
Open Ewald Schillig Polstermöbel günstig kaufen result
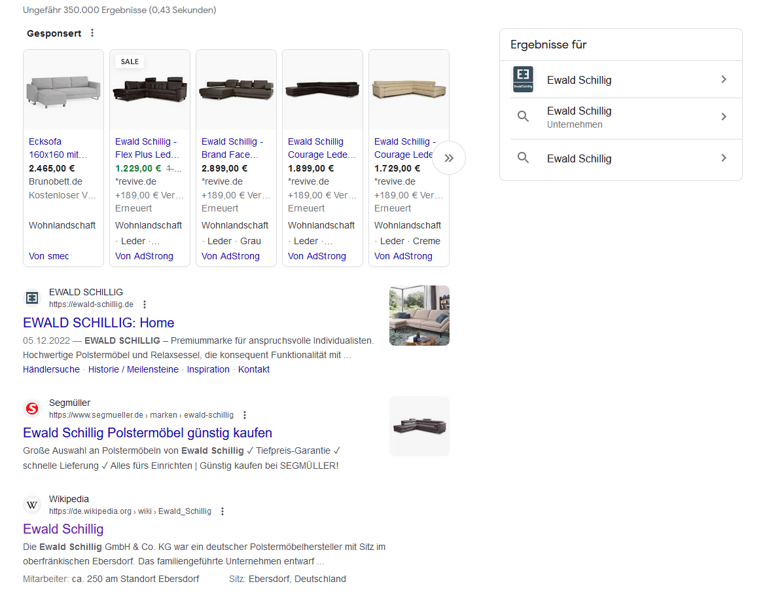point(147,433)
